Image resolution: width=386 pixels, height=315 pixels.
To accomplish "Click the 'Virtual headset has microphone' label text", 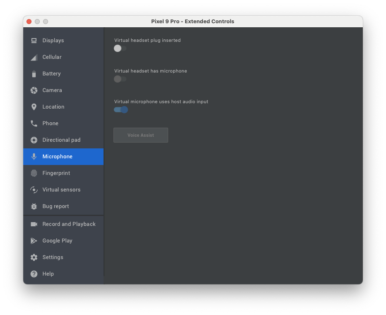I will click(151, 71).
